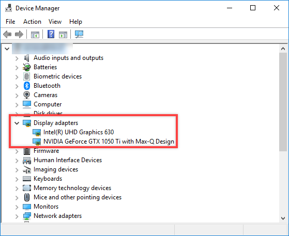
Task: Select the Intel(R) UHD Graphics 630 entry
Action: click(x=79, y=132)
